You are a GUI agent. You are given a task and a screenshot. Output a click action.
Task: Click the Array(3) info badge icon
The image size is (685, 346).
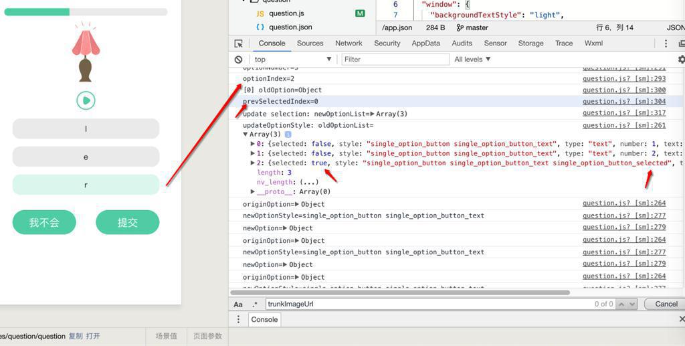(288, 135)
